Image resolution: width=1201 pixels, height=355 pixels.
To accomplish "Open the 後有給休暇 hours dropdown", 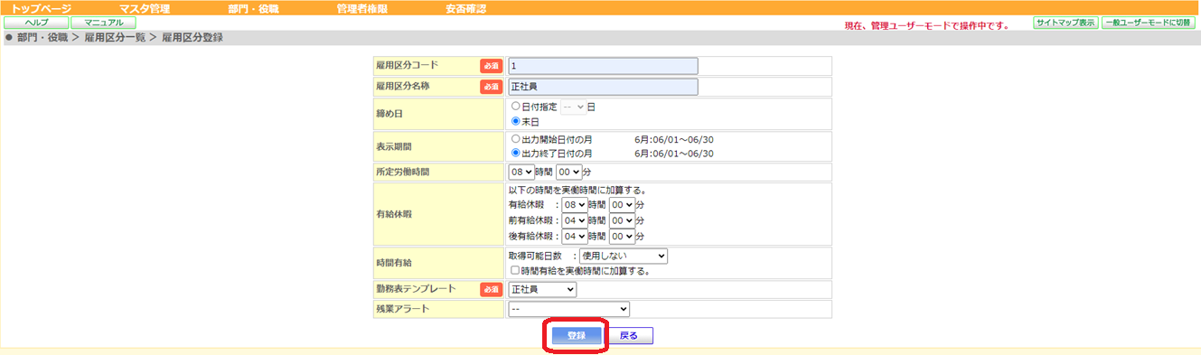I will click(x=575, y=236).
